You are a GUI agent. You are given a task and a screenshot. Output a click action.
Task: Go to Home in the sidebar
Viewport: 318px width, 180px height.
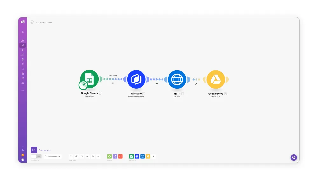(x=23, y=32)
